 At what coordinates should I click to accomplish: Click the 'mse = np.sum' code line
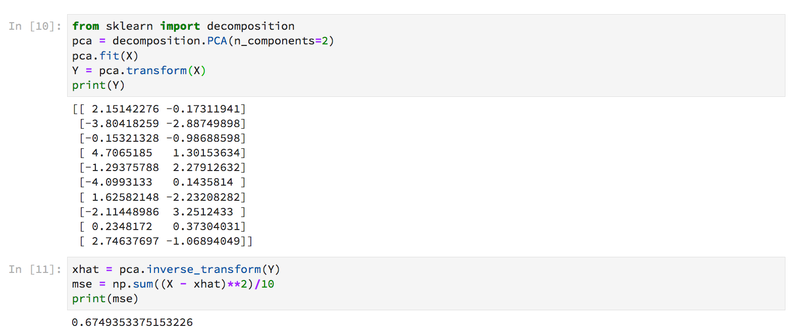[173, 284]
